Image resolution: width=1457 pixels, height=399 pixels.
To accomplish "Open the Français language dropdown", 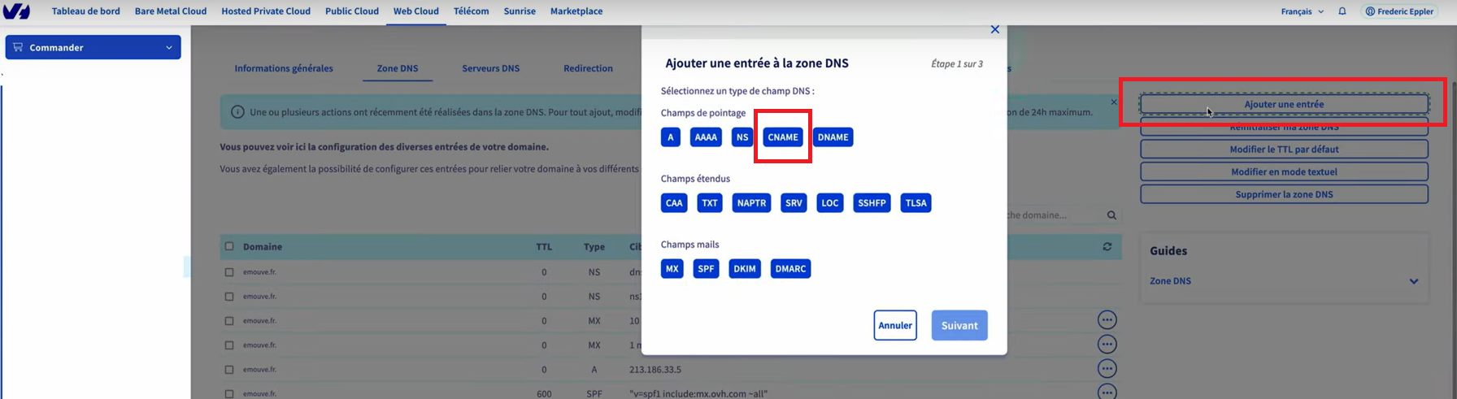I will click(1303, 11).
